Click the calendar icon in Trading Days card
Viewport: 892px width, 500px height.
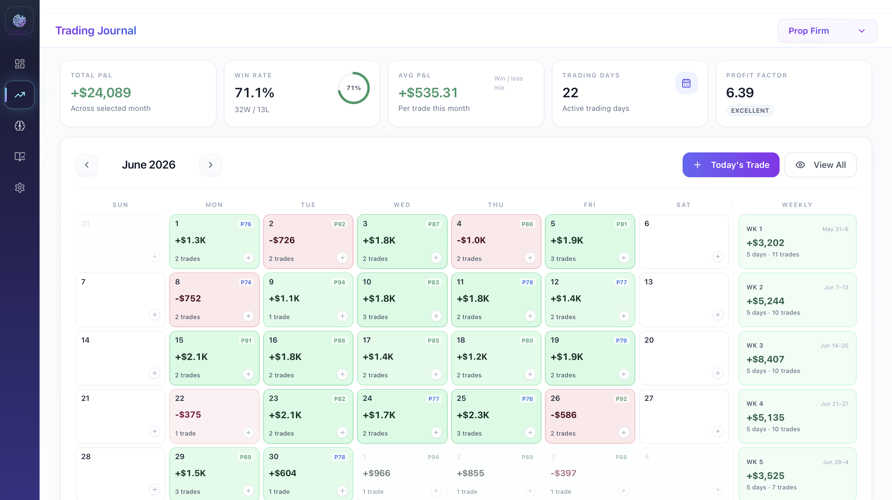(x=686, y=83)
